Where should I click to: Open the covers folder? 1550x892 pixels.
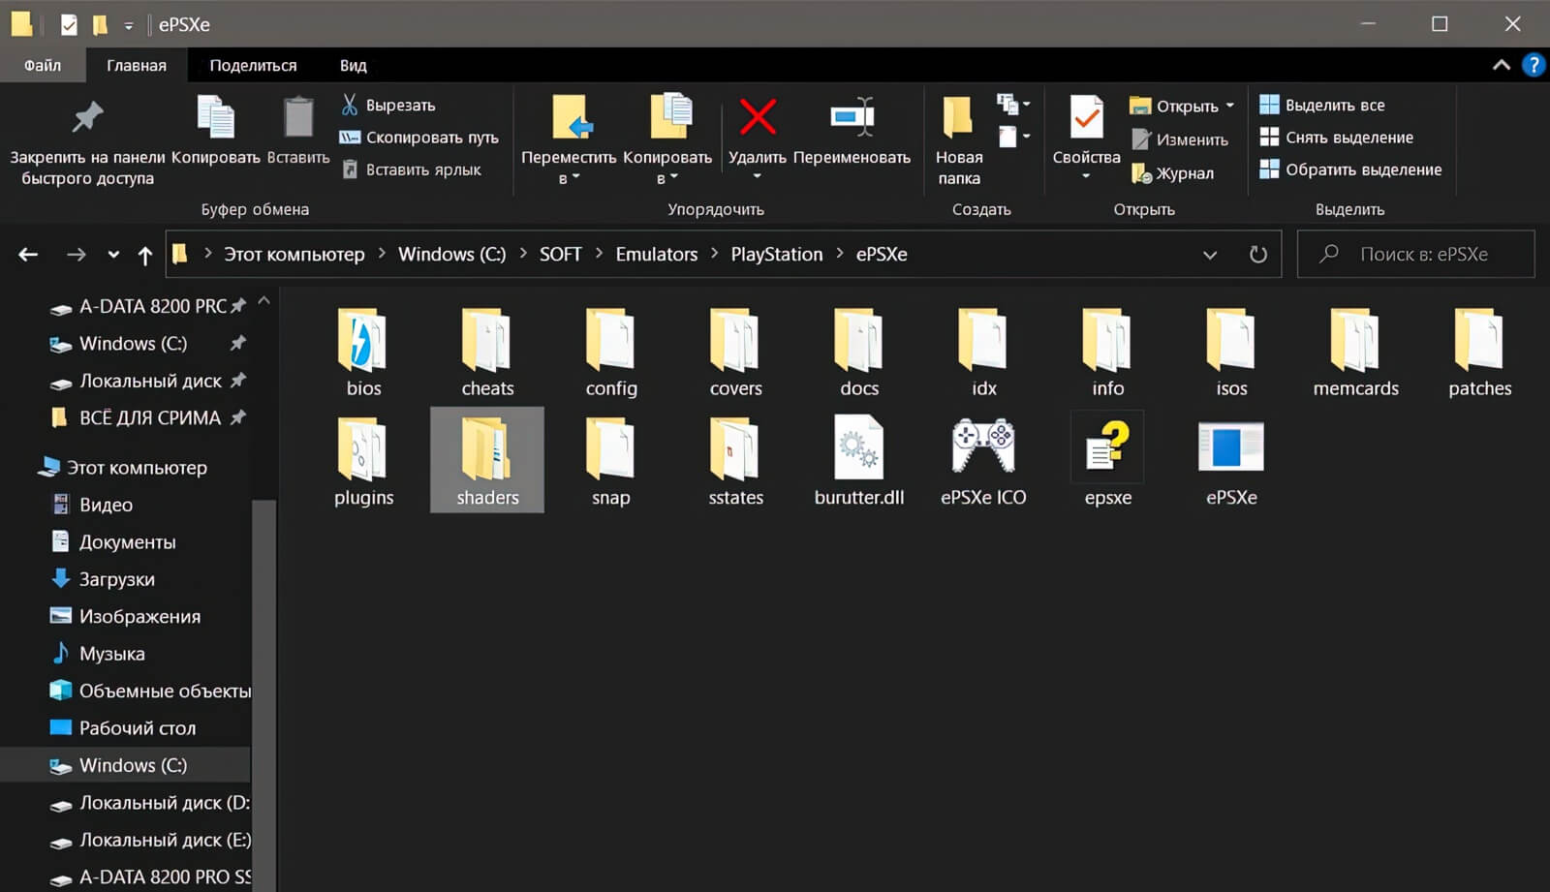pyautogui.click(x=735, y=353)
